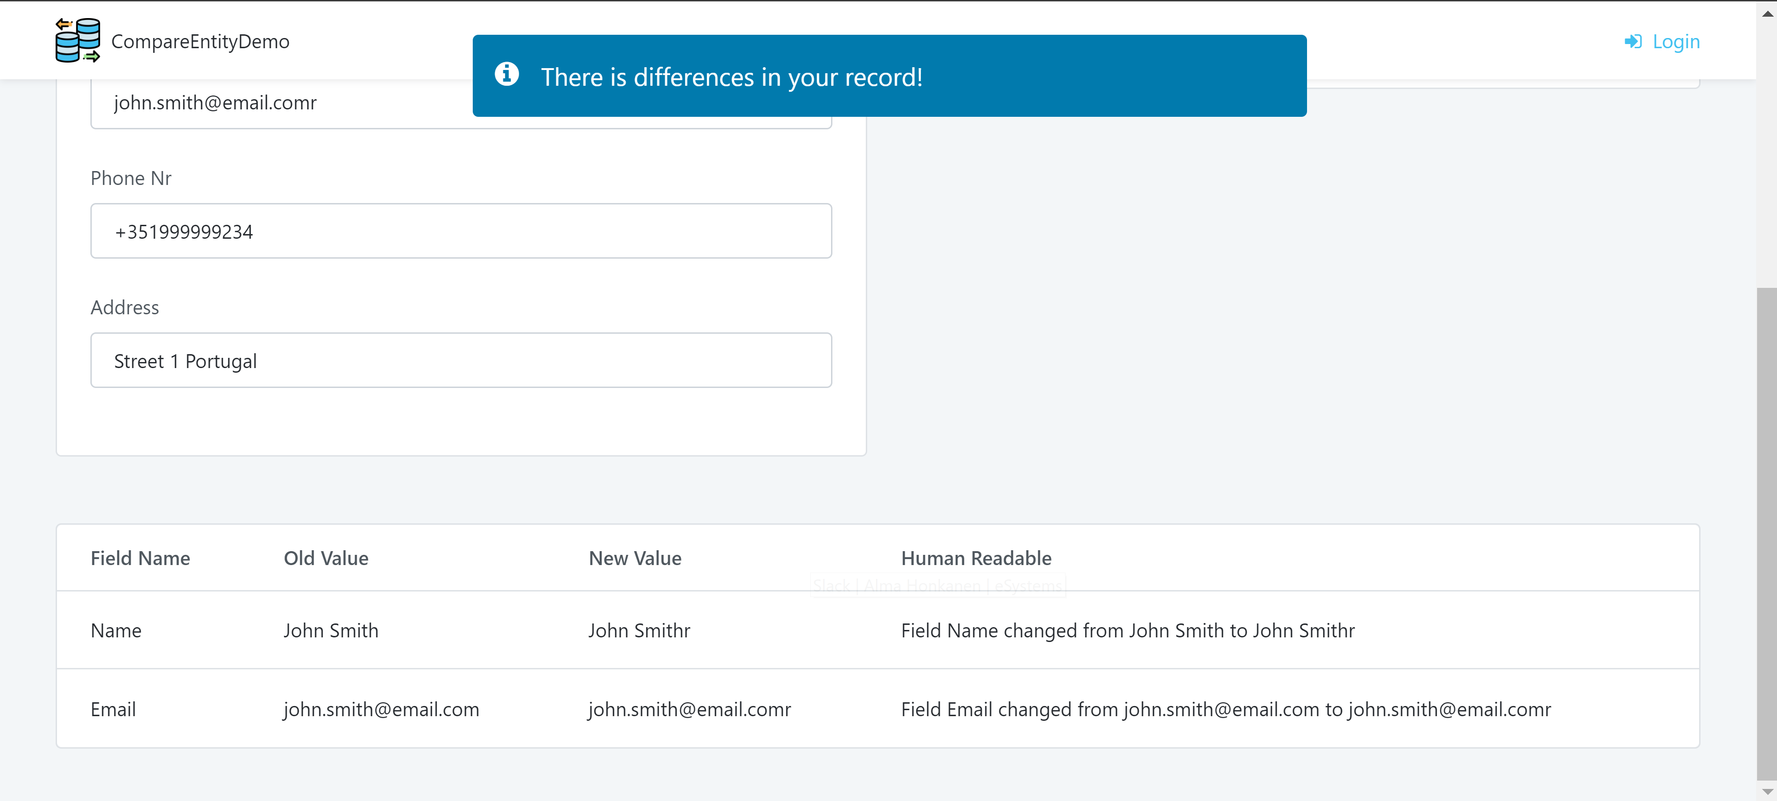Viewport: 1777px width, 801px height.
Task: Focus the Phone Nr input field
Action: (x=461, y=231)
